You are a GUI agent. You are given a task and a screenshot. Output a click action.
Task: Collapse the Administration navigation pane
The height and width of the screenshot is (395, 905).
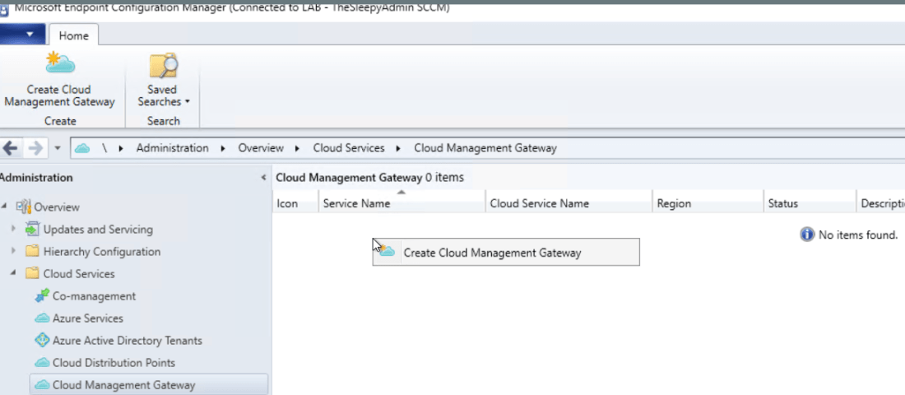pyautogui.click(x=263, y=178)
